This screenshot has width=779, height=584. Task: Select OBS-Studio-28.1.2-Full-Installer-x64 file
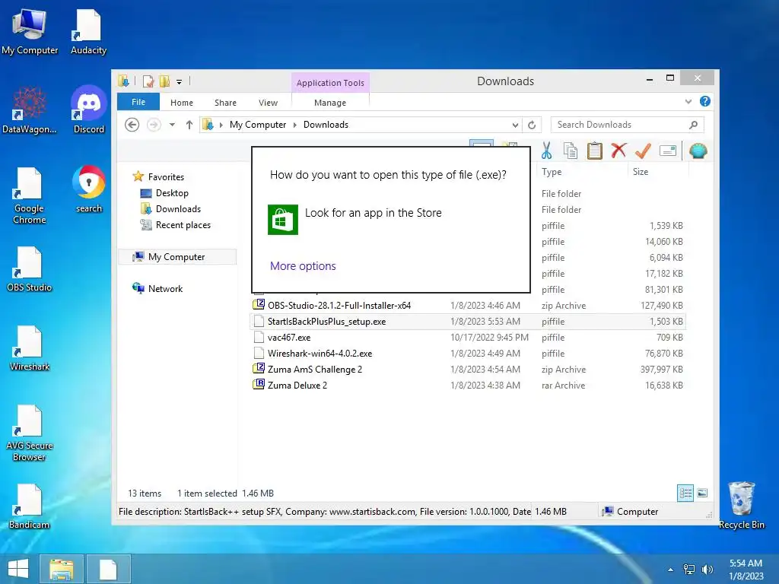click(x=468, y=306)
